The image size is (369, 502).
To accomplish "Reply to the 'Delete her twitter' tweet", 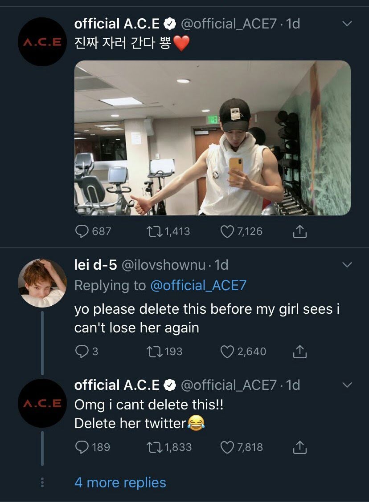I will pos(82,447).
